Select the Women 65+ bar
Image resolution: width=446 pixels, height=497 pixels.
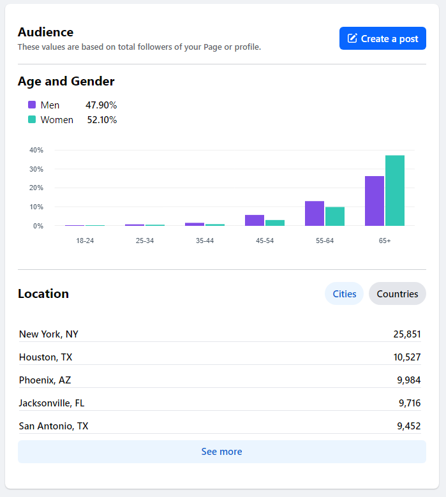395,191
